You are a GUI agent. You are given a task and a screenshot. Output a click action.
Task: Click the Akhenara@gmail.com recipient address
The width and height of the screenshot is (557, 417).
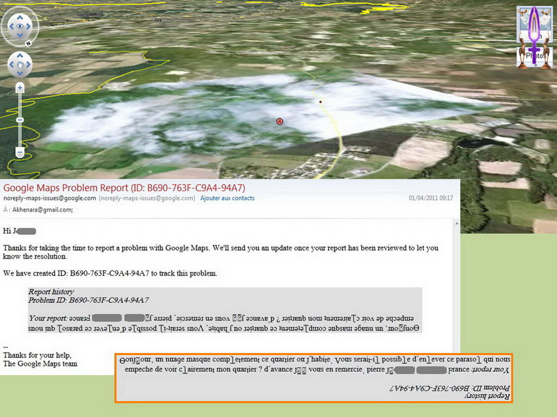[x=42, y=210]
